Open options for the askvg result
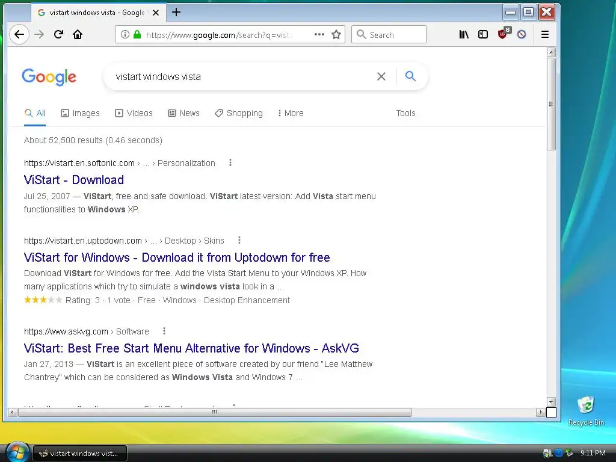Viewport: 616px width, 462px height. point(164,331)
